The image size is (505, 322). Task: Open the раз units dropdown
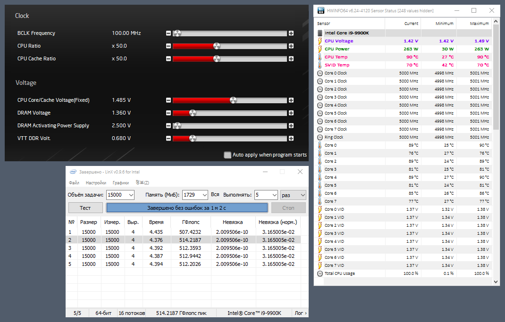293,195
